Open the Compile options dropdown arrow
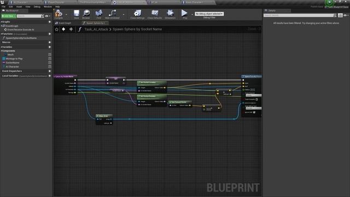 (x=66, y=15)
